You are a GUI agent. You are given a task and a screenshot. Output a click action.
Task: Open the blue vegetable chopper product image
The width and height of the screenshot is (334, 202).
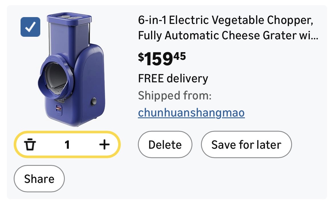71,70
